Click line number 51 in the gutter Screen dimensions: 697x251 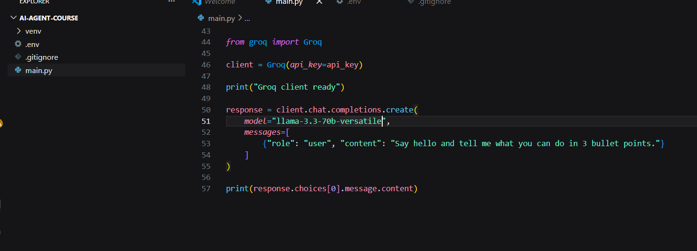pyautogui.click(x=206, y=121)
